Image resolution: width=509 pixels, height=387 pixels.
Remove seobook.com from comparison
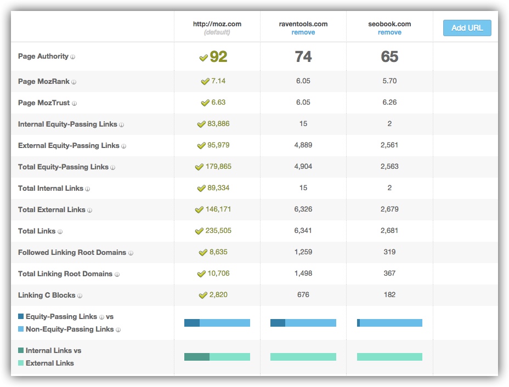pyautogui.click(x=389, y=32)
